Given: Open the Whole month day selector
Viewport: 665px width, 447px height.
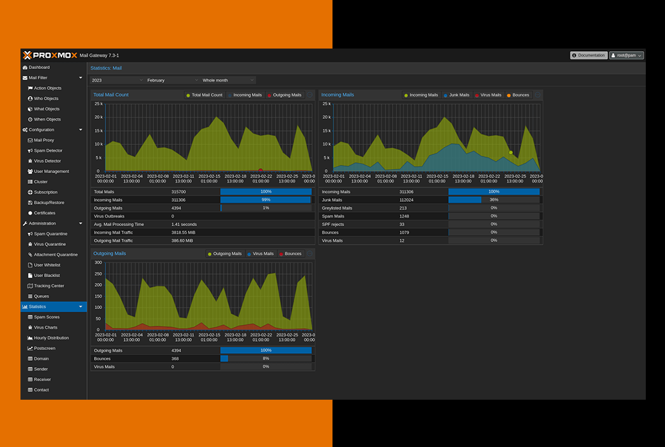Looking at the screenshot, I should pyautogui.click(x=228, y=80).
